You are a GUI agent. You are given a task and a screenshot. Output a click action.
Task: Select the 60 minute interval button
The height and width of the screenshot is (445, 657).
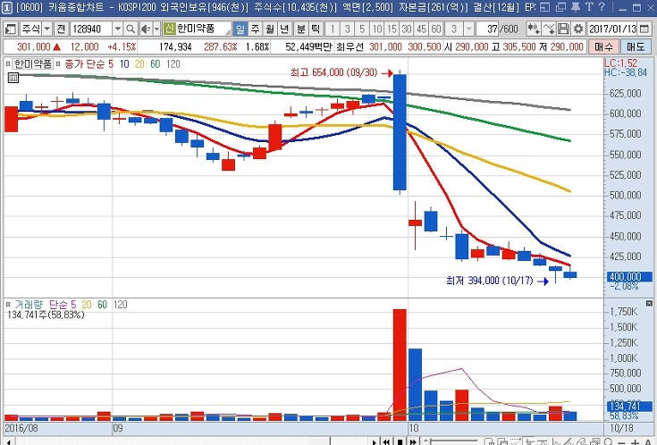(x=436, y=29)
